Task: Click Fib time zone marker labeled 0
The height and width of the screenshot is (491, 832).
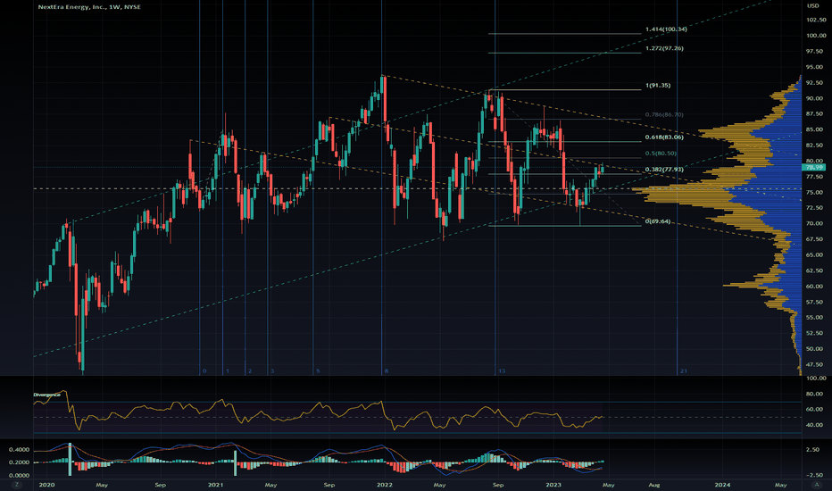Action: tap(204, 371)
